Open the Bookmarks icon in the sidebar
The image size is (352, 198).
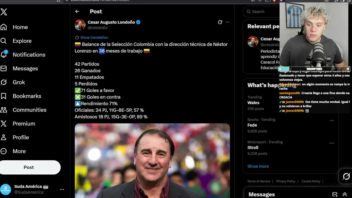4,96
